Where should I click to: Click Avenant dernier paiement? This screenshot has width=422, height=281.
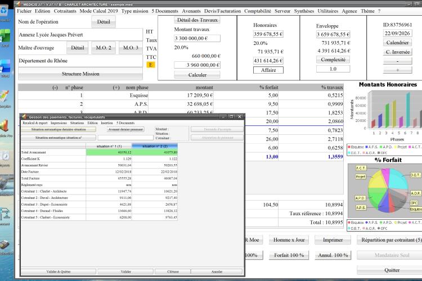(x=125, y=129)
